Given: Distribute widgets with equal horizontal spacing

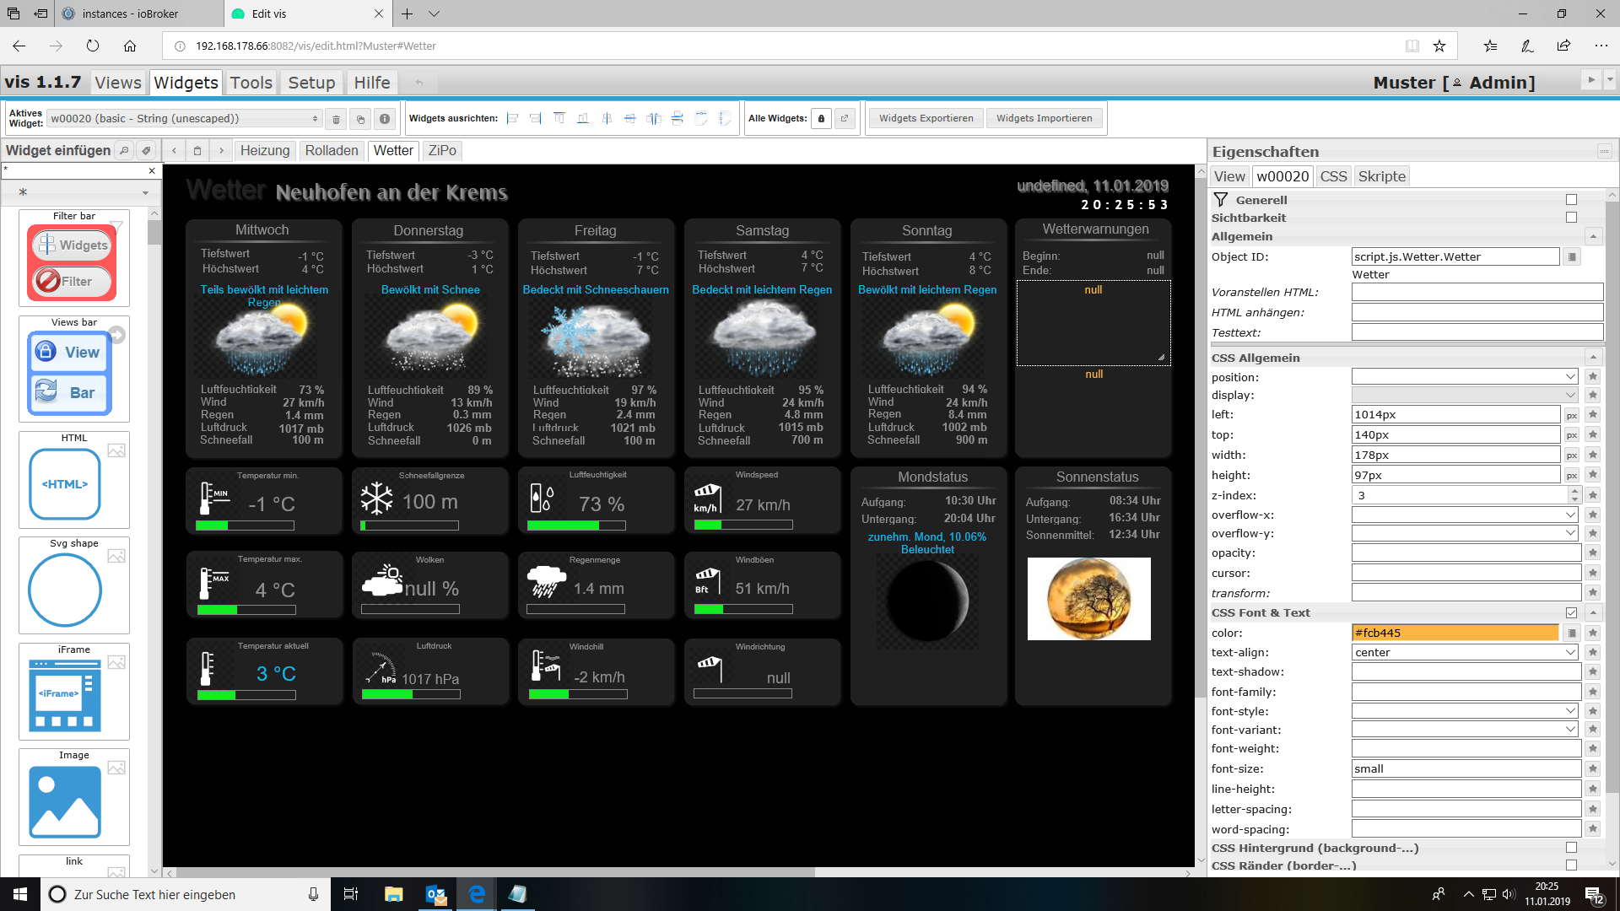Looking at the screenshot, I should (x=654, y=119).
